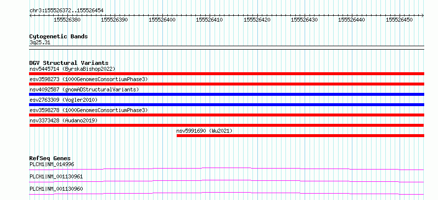
Task: Open variant nsv3373428 (Audano2019) label
Action: (63, 120)
